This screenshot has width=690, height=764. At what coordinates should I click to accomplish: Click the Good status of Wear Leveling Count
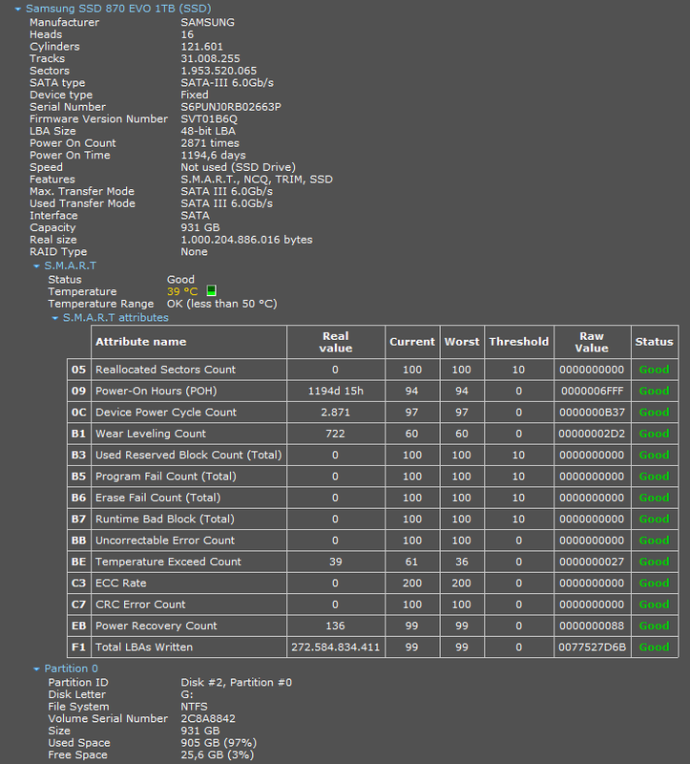tap(654, 434)
